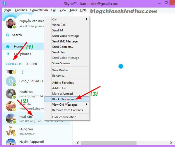Viewport: 175px width, 147px height.
Task: Click Echo / Sound Test avatar
Action: 11,81
